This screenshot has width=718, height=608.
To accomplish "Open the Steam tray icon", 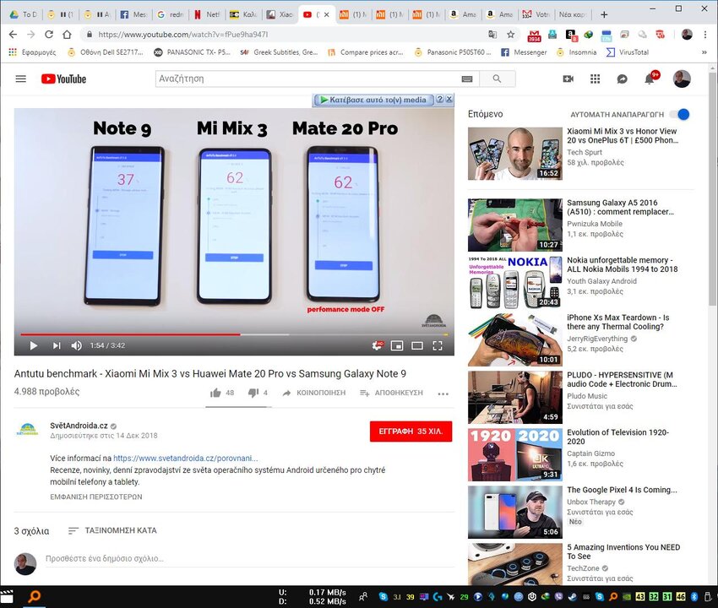I will pyautogui.click(x=573, y=596).
